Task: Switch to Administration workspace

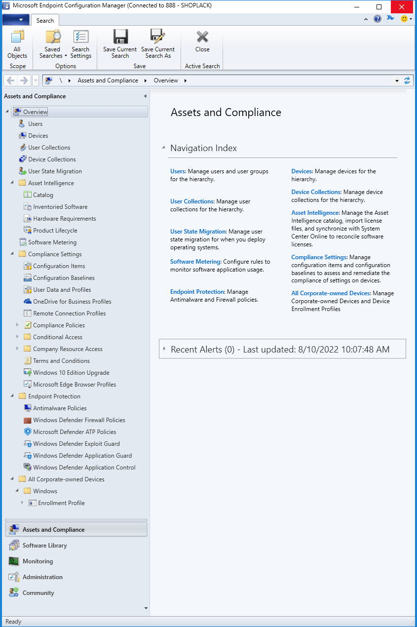Action: 42,577
